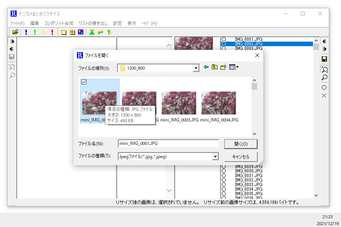
Task: Click the middle panel scroll-down chevron
Action: tap(169, 191)
